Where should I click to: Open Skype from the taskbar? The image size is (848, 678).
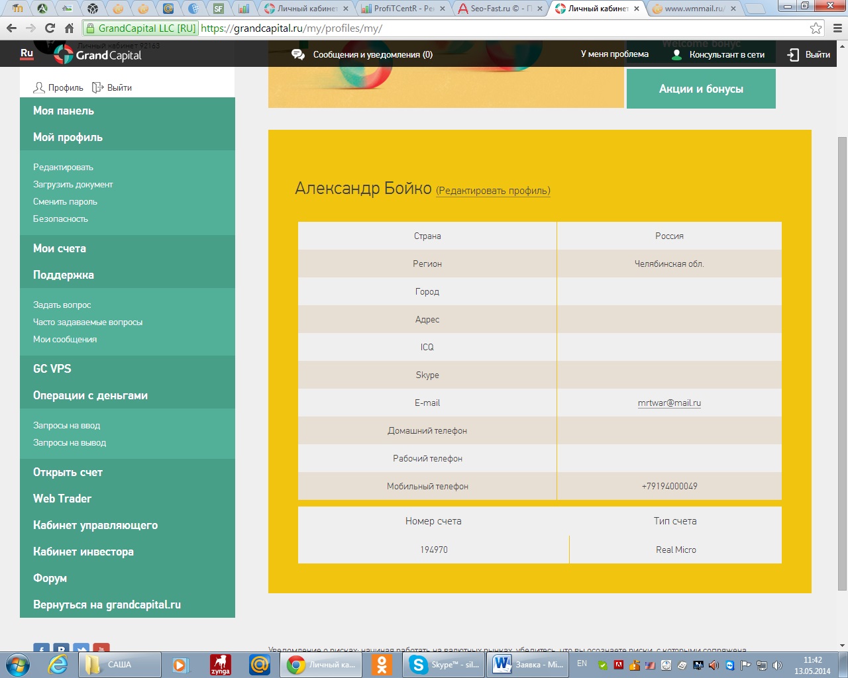444,665
